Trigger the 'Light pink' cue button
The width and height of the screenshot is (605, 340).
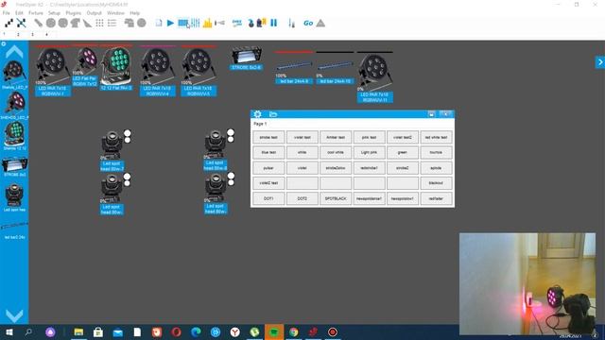click(369, 152)
